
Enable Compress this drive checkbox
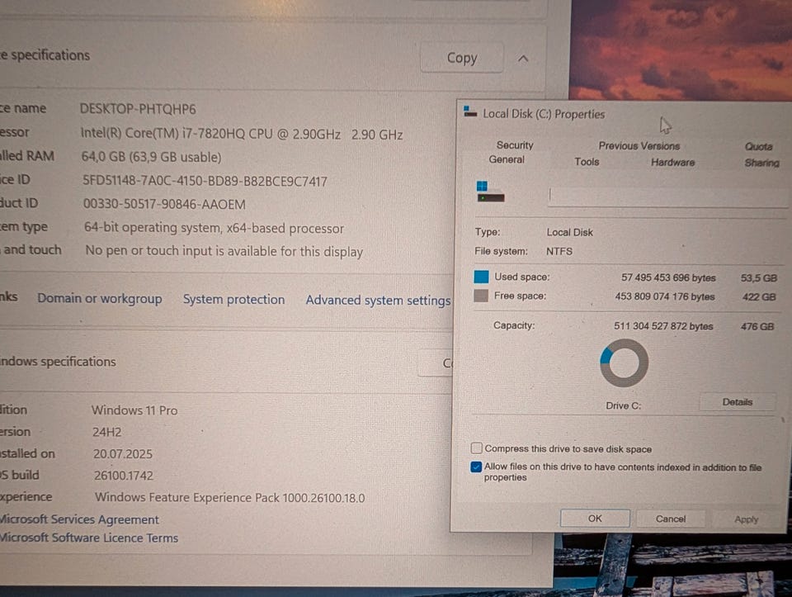(x=476, y=448)
